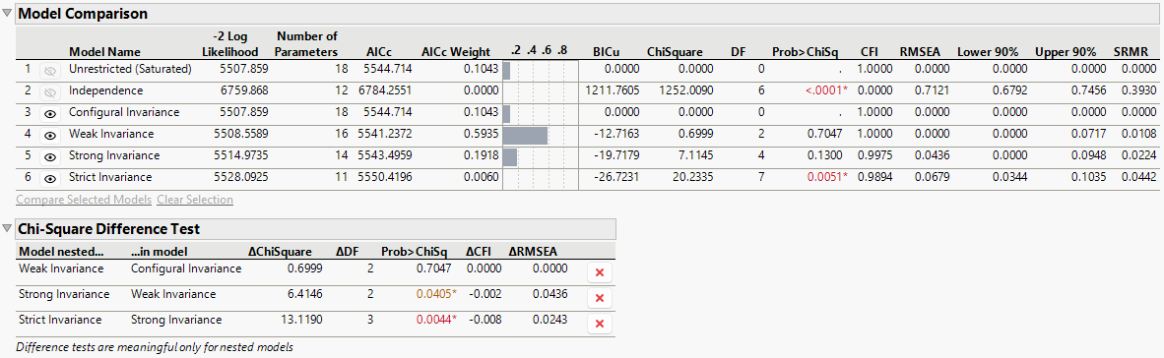This screenshot has height=358, width=1164.
Task: Select Strong Invariance row in Model Comparison
Action: 586,156
